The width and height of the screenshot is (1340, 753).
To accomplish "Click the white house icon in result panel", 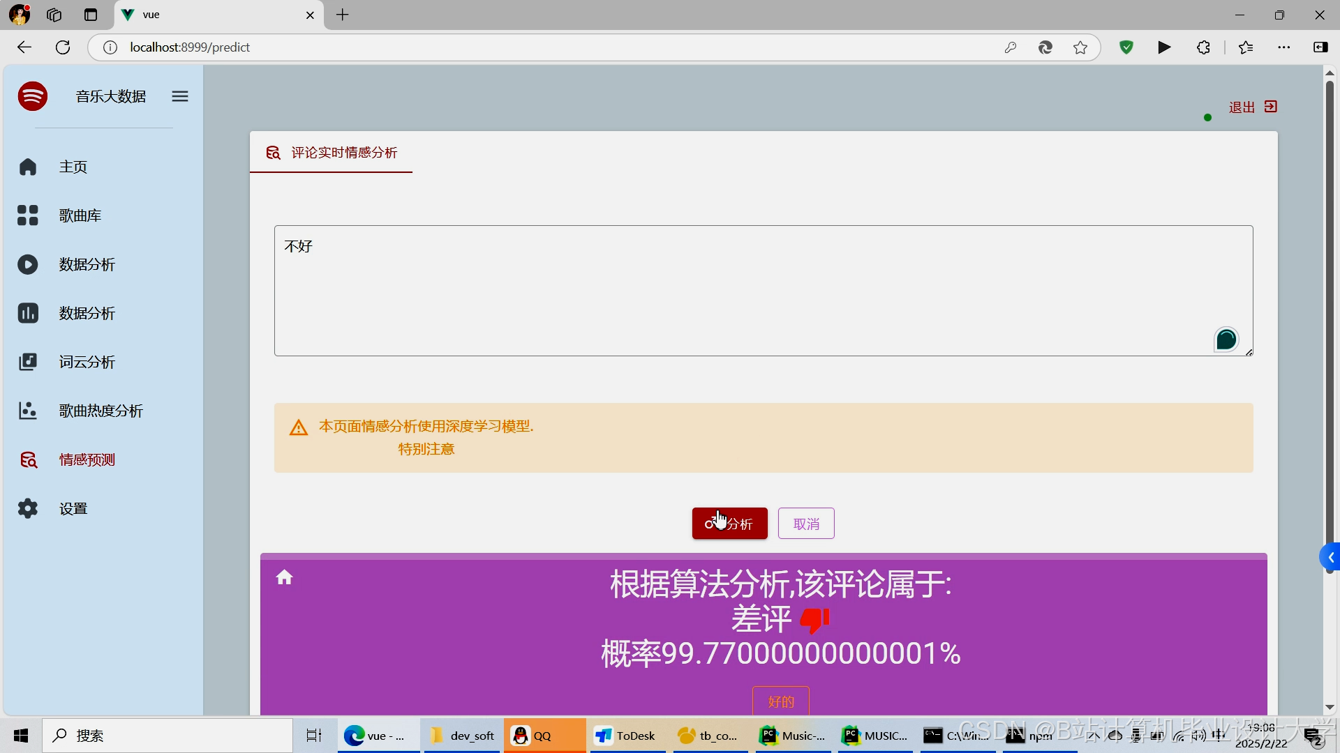I will coord(284,577).
